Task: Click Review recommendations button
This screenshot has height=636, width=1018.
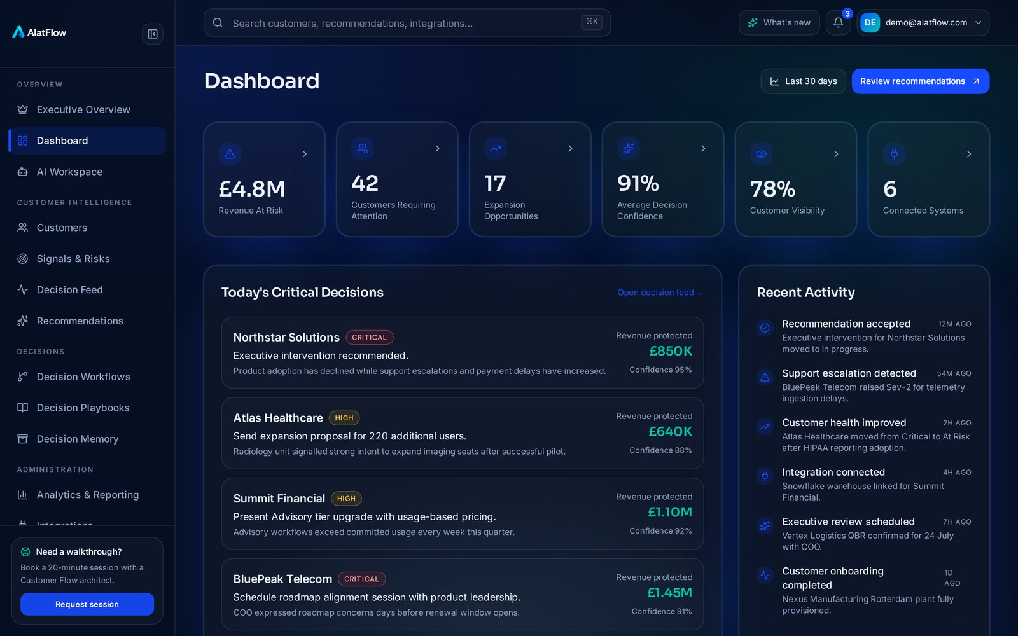Action: tap(920, 81)
